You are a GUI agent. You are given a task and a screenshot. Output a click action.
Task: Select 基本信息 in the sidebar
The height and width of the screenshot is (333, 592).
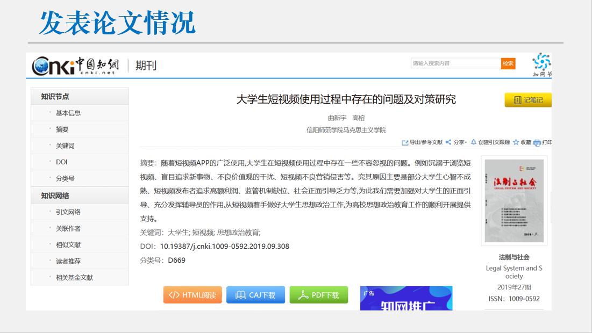68,113
